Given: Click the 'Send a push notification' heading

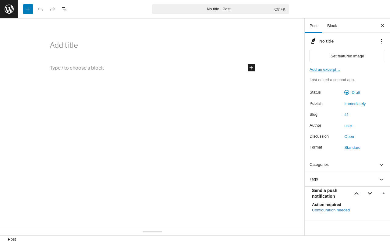Looking at the screenshot, I should pyautogui.click(x=325, y=193).
